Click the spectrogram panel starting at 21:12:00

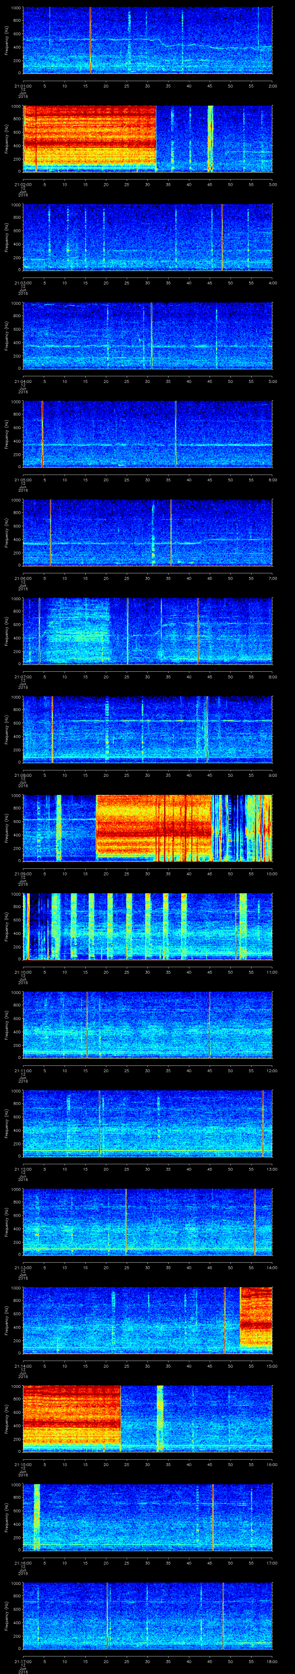pos(148,1123)
